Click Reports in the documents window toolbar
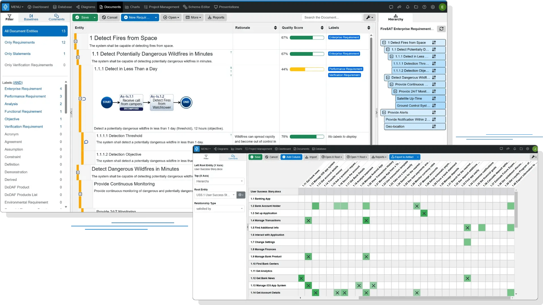The image size is (543, 305). tap(216, 18)
